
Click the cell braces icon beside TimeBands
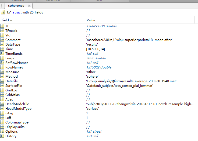click(x=2, y=53)
